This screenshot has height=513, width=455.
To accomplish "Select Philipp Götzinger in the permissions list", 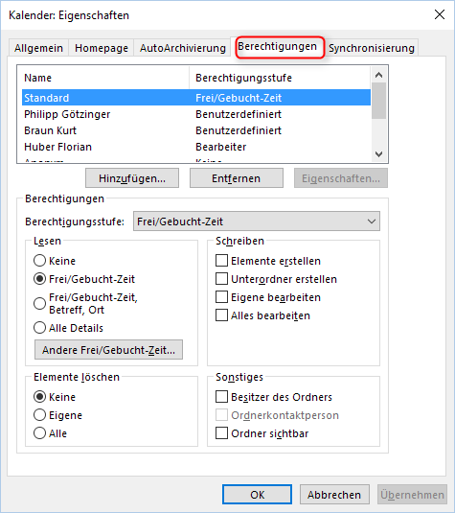I will [196, 114].
